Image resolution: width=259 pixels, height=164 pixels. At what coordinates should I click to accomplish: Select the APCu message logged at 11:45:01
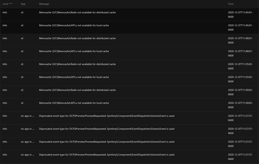pos(74,25)
